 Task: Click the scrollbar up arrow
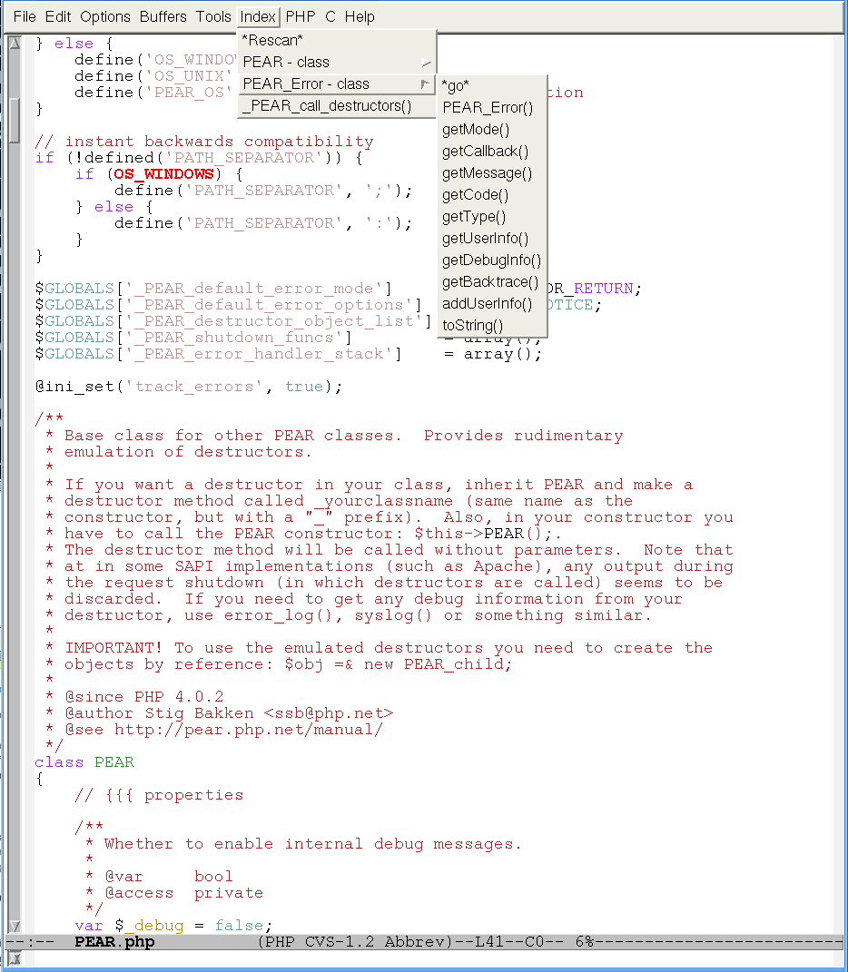[x=14, y=43]
